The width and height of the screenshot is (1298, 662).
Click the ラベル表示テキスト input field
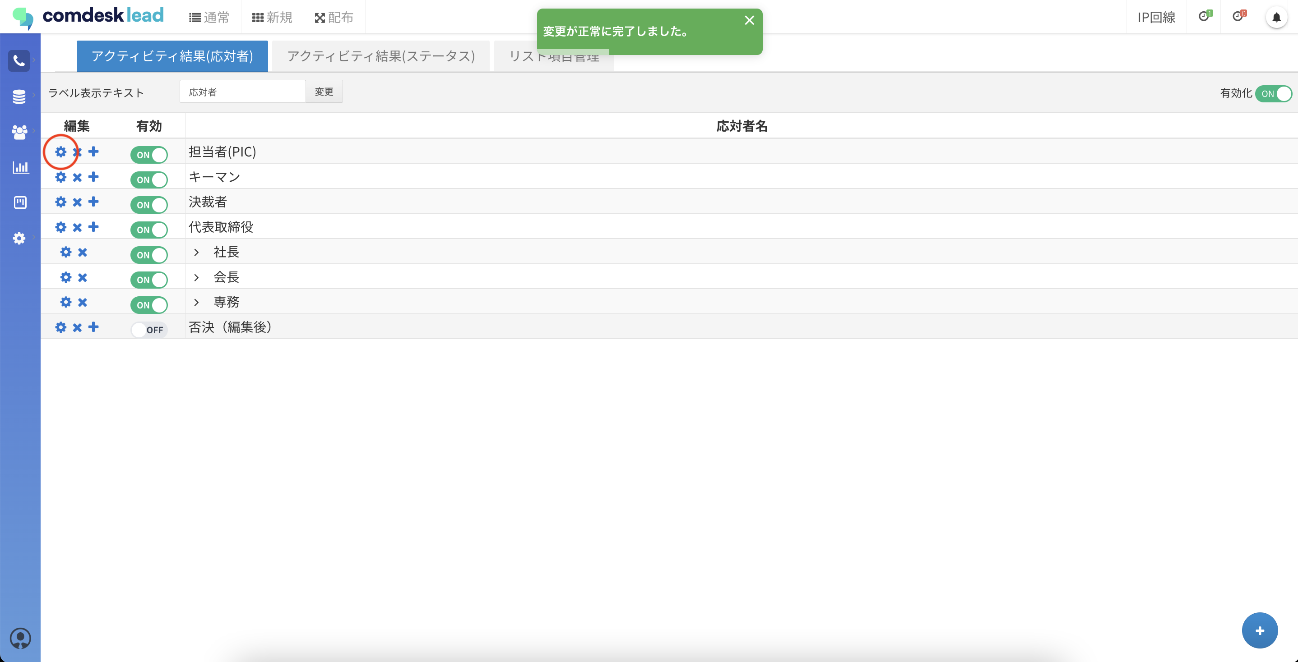[242, 92]
